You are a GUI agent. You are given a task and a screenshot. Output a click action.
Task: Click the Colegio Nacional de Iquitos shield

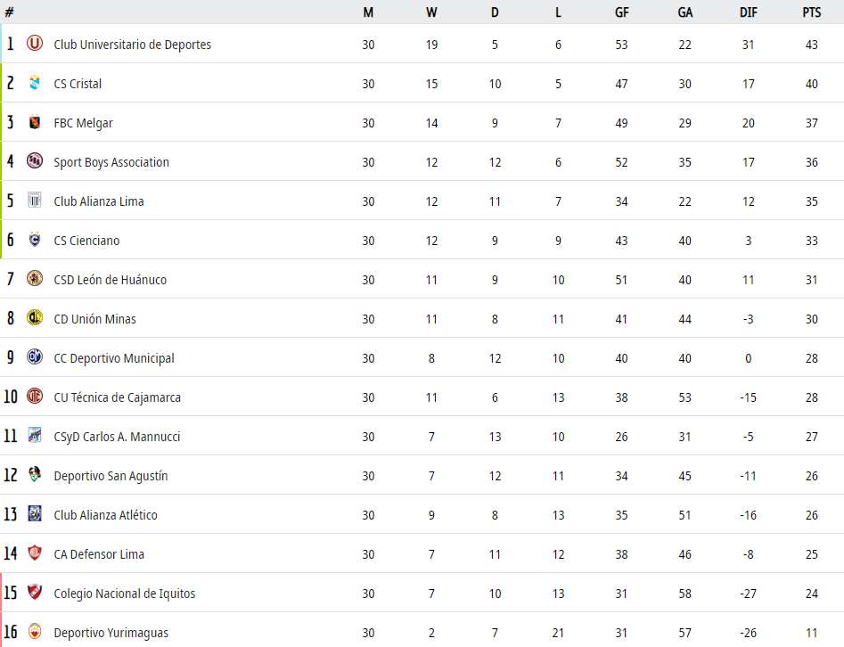[35, 592]
